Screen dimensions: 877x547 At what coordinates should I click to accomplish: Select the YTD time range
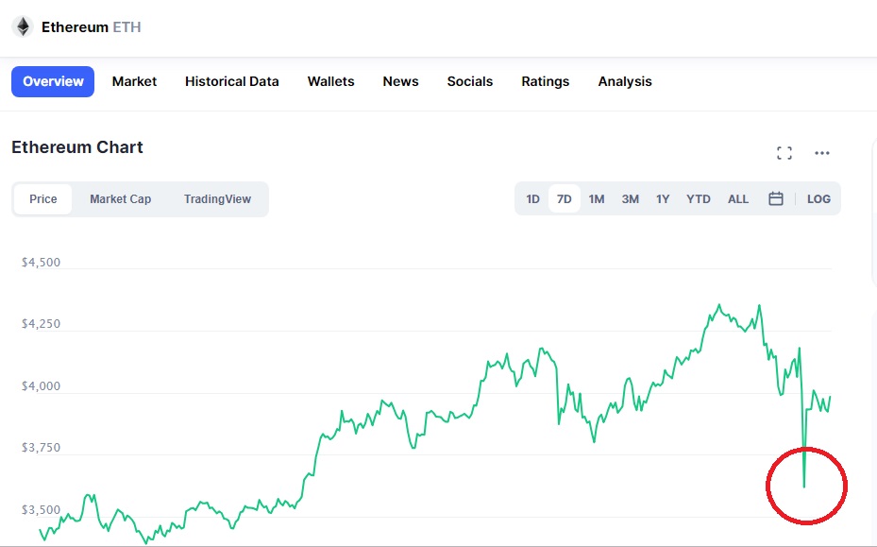pyautogui.click(x=698, y=198)
